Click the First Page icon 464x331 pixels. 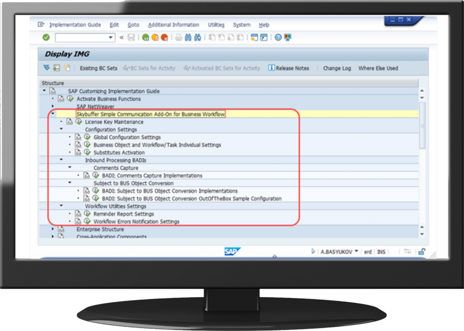(212, 38)
